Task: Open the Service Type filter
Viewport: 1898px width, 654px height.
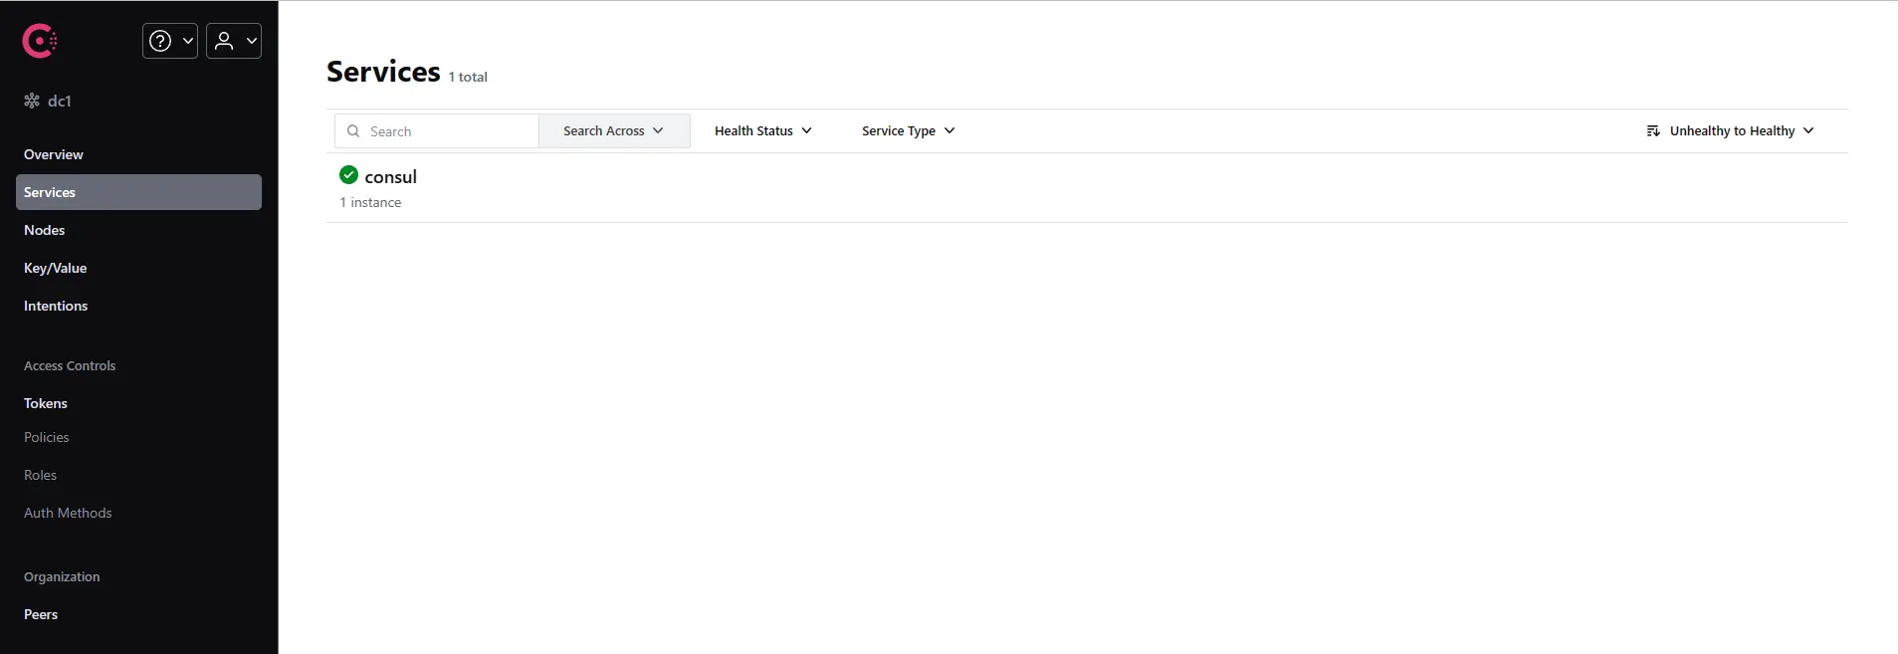Action: (x=908, y=131)
